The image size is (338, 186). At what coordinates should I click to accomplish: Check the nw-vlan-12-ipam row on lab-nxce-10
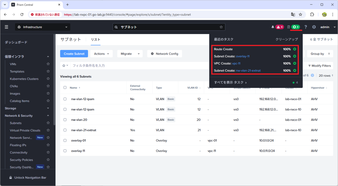click(65, 109)
